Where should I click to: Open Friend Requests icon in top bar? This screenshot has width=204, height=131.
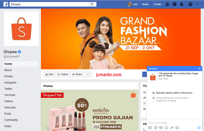click(168, 4)
